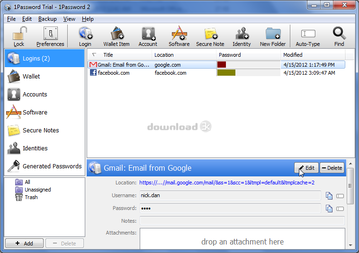Create a new Wallet Item
This screenshot has width=359, height=253.
point(117,36)
